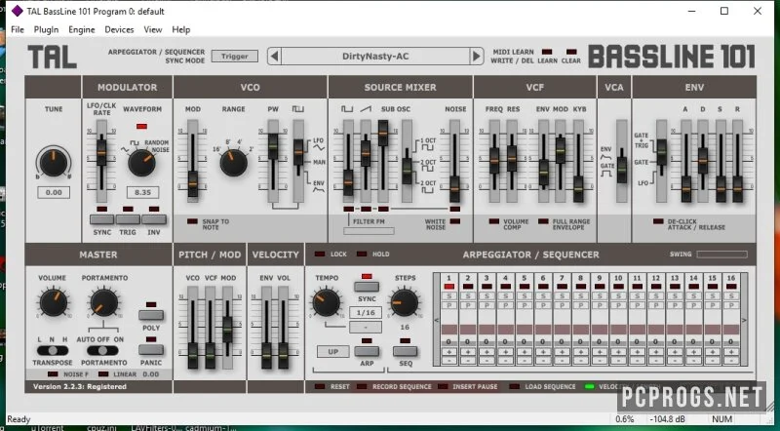The width and height of the screenshot is (780, 431).
Task: Click the Swing slider
Action: (722, 255)
